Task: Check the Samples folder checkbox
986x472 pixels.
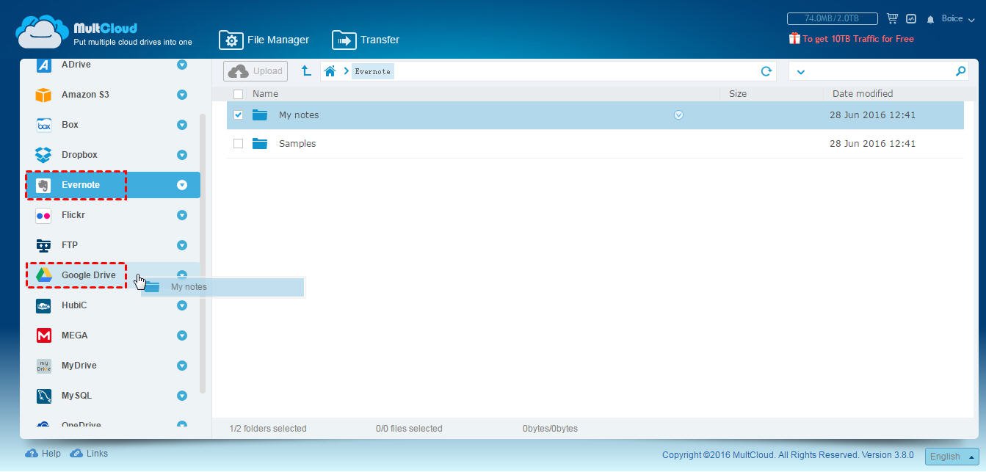Action: coord(238,144)
